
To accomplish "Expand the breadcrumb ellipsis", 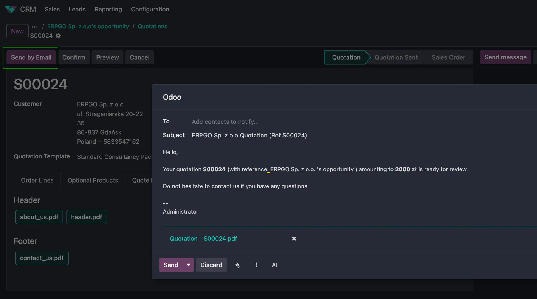I will (34, 27).
